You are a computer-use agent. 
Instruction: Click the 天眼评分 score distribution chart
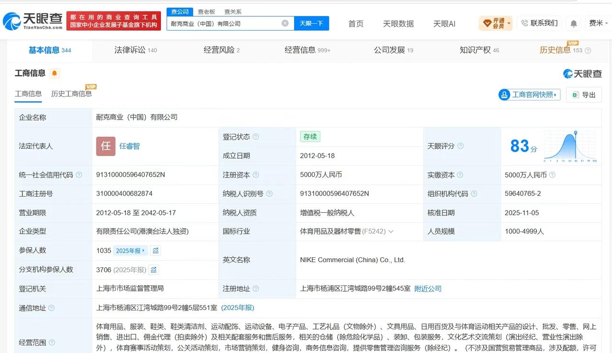click(x=570, y=146)
